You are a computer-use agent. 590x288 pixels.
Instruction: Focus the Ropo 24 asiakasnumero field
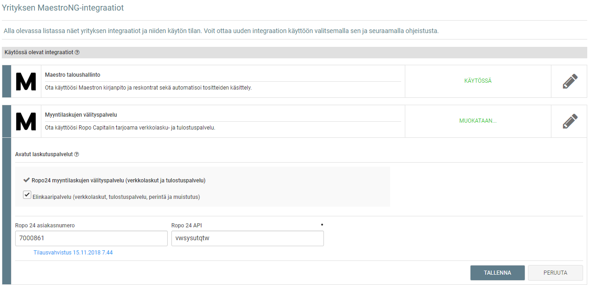(91, 238)
